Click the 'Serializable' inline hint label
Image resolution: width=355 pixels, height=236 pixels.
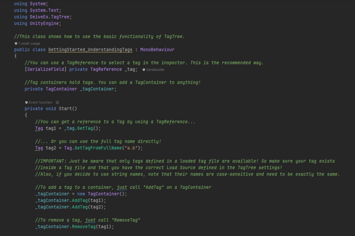(x=155, y=70)
